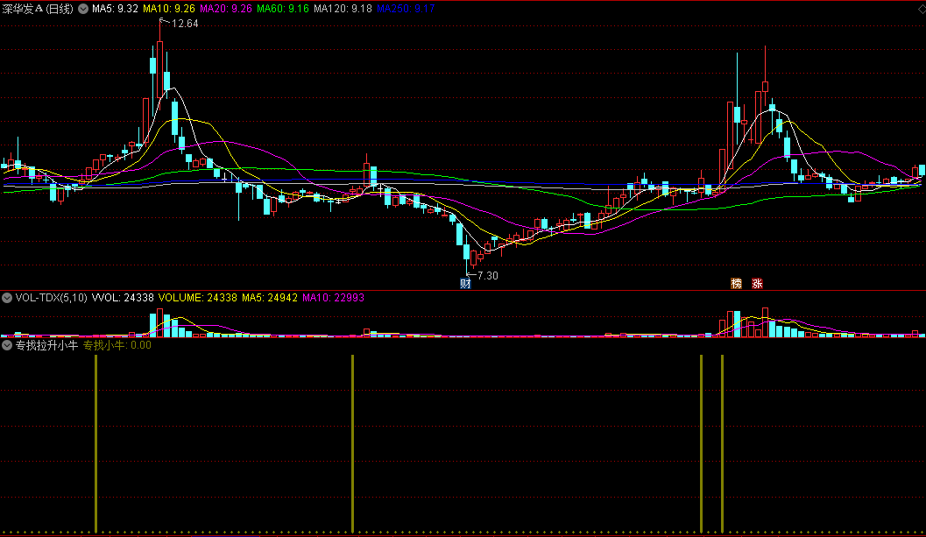Click the 财 info marker below the 7.30 low
The height and width of the screenshot is (537, 926).
click(465, 284)
